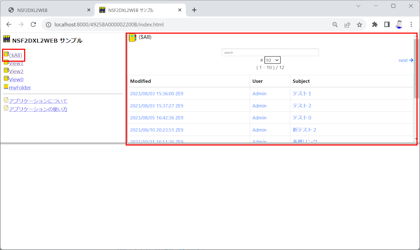420x250 pixels.
Task: Click the large notebook icon in ($All) header
Action: [132, 38]
